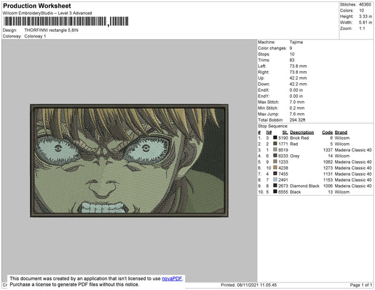Click the 'Production Worksheet' title
The image size is (375, 290).
pos(37,6)
